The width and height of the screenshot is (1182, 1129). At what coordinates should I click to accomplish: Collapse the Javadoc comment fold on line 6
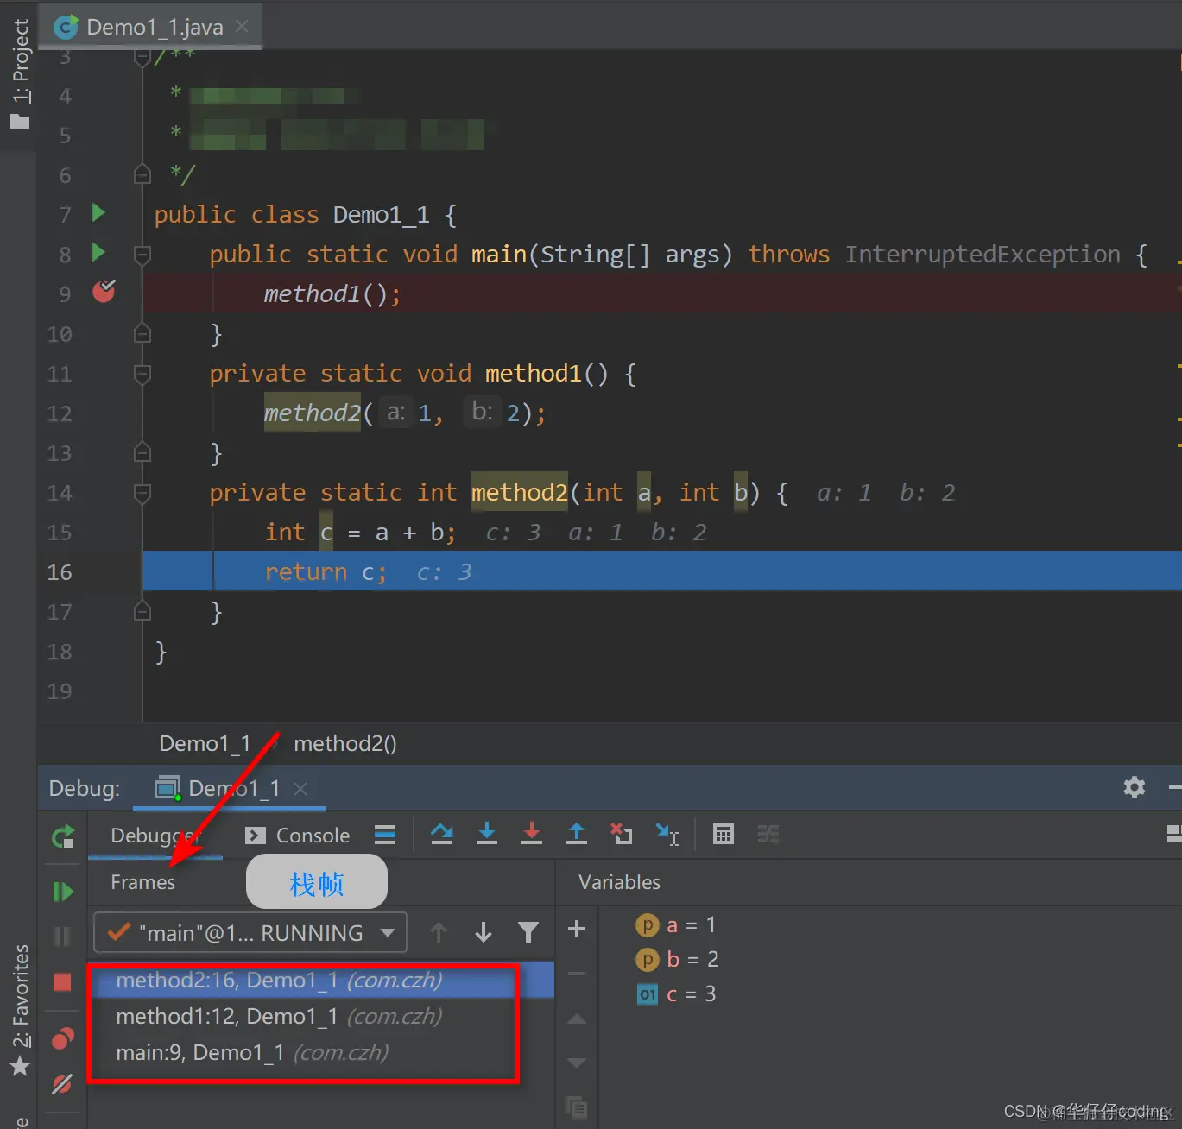[x=142, y=174]
